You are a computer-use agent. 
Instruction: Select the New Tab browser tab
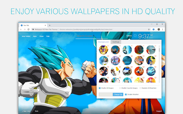(33, 25)
